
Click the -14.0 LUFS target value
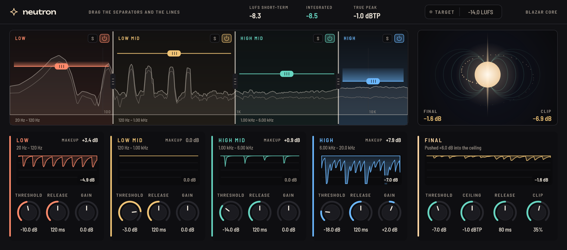[481, 12]
